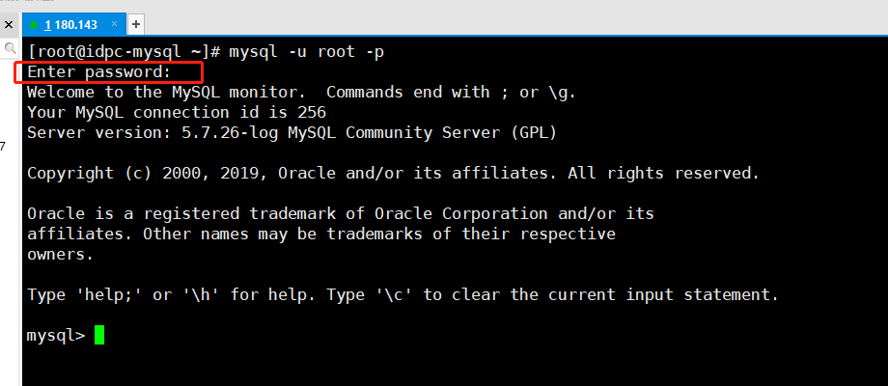
Task: Open a new session tab with plus button
Action: tap(136, 23)
